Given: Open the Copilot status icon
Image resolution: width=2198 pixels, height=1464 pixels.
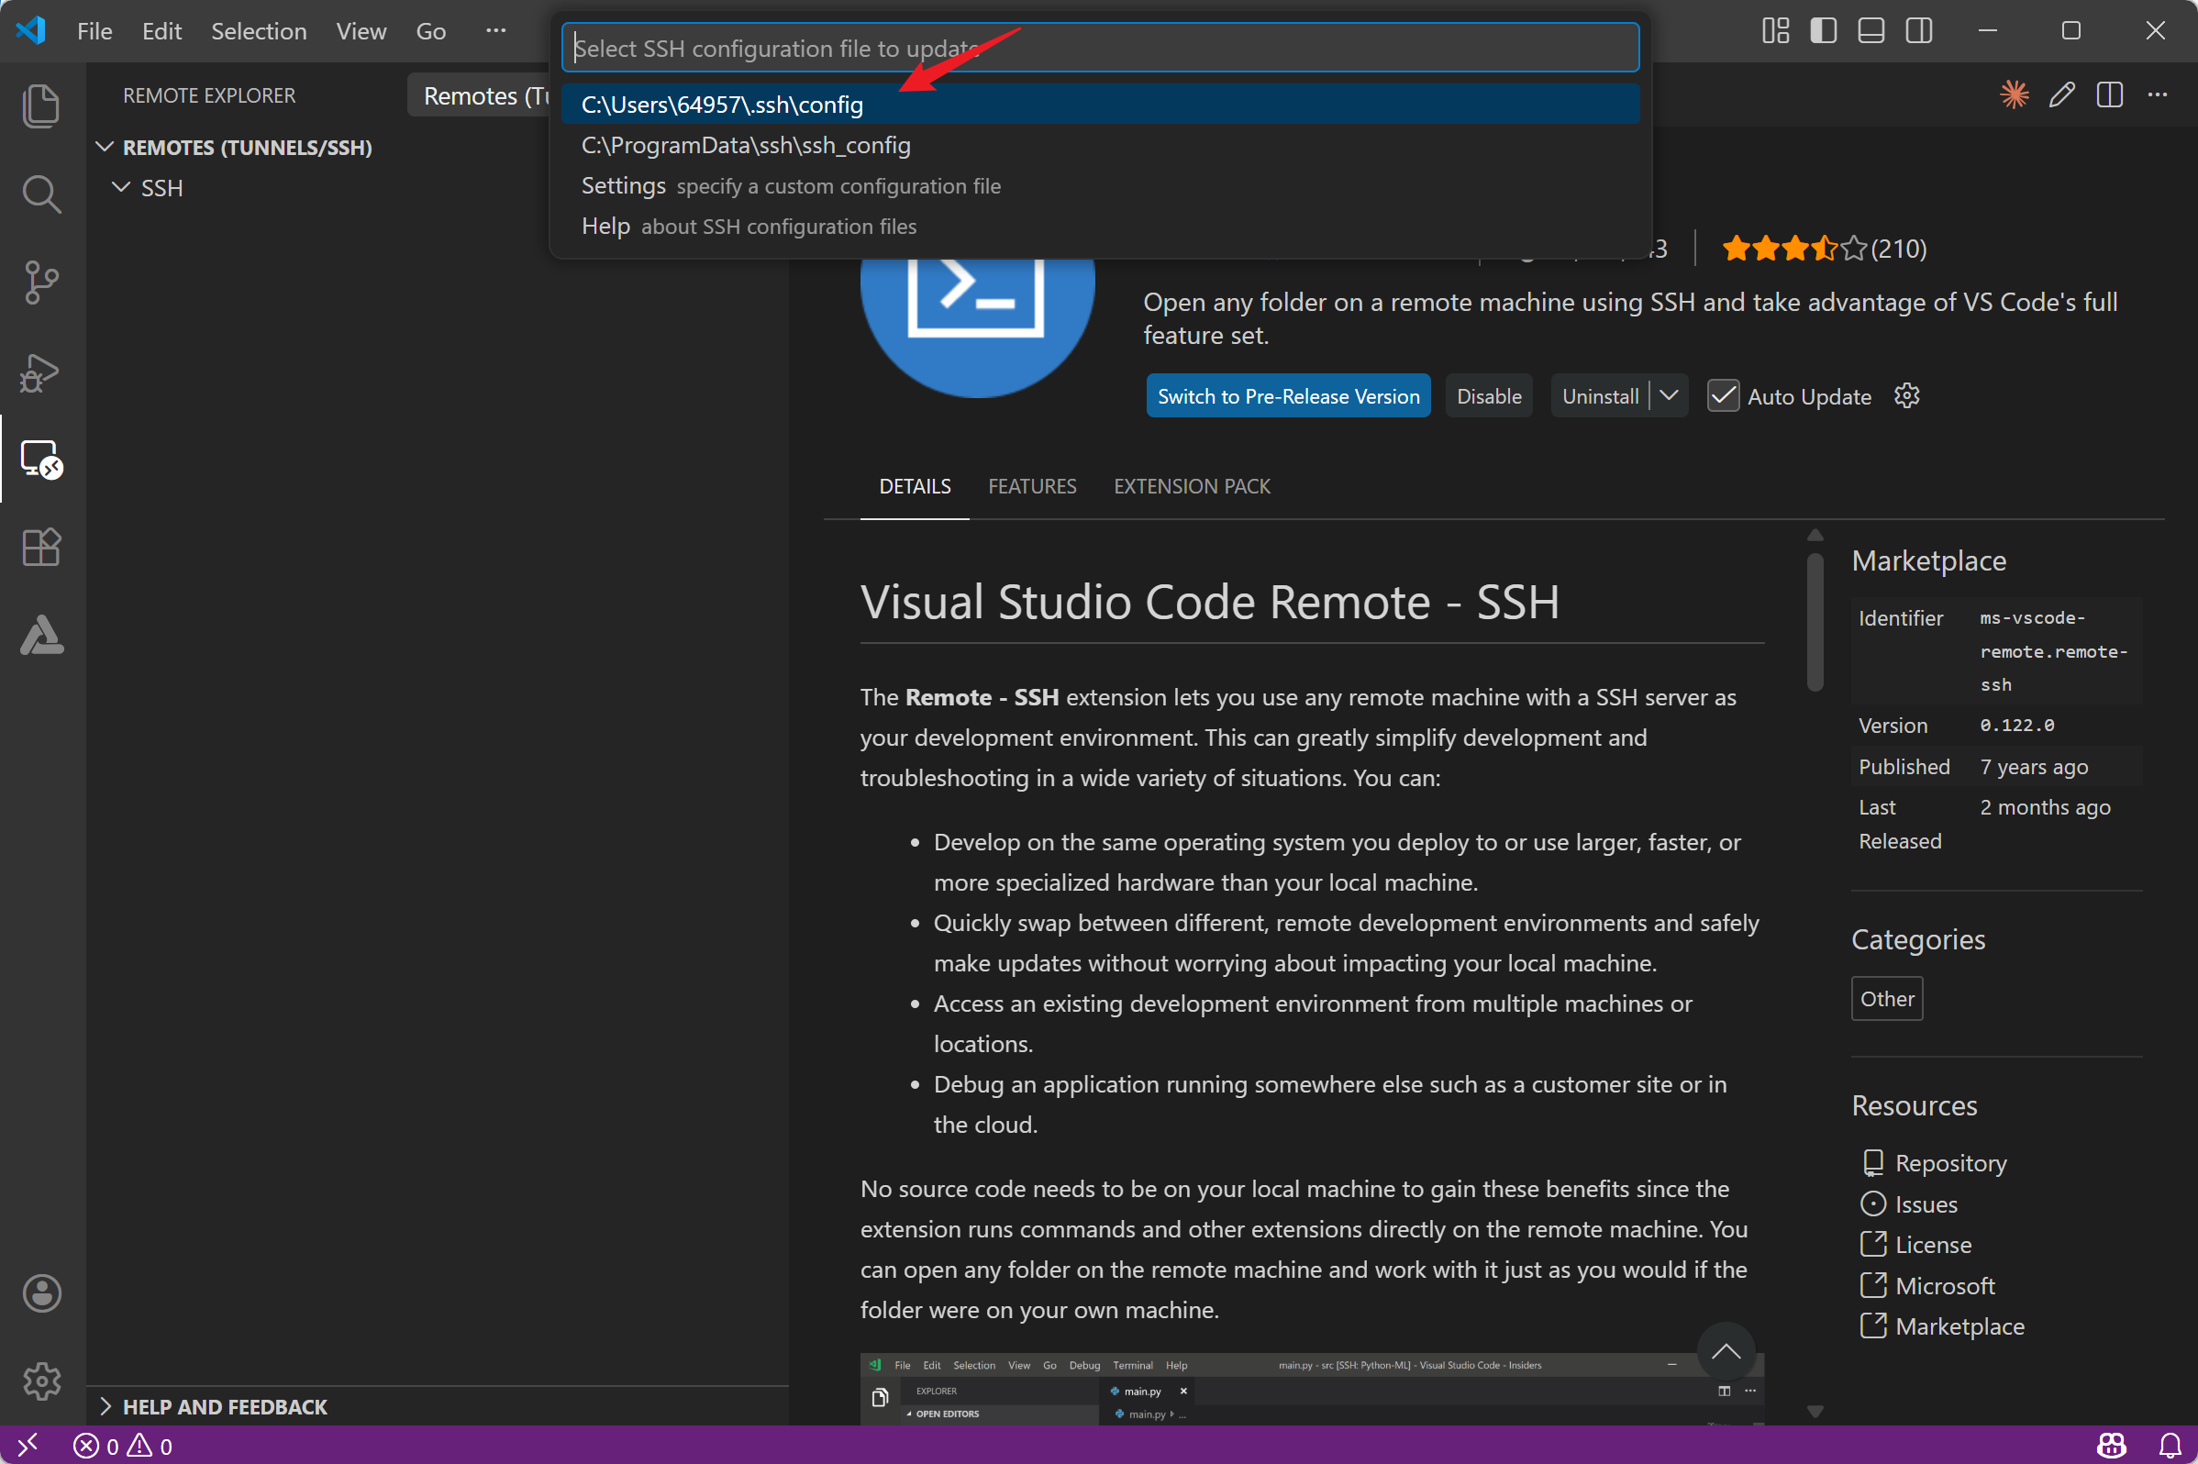Looking at the screenshot, I should coord(2111,1446).
